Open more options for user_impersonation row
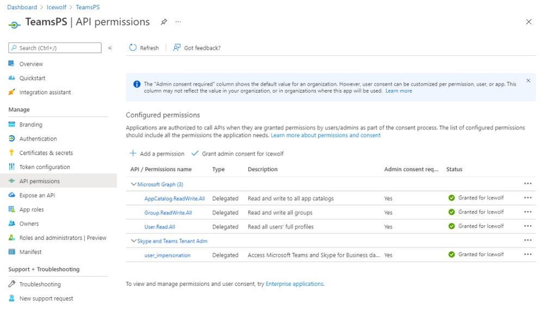 coord(527,254)
